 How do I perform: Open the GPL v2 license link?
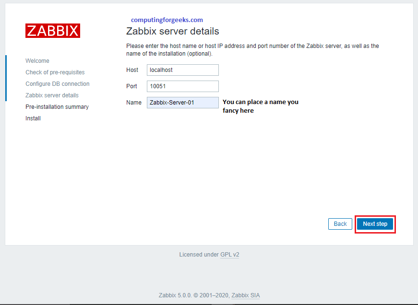[229, 255]
